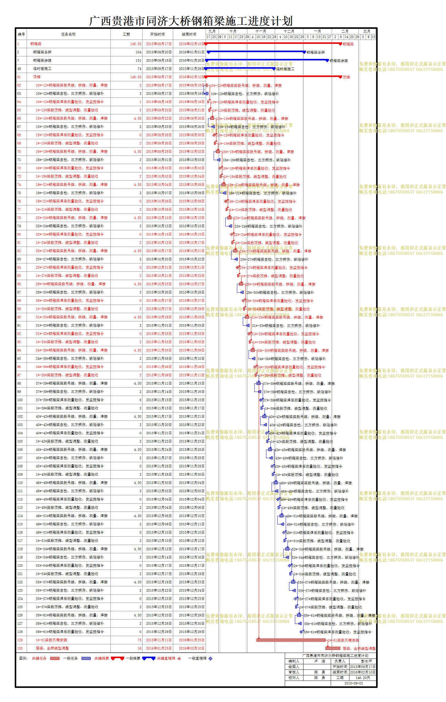The width and height of the screenshot is (446, 702).
Task: Click the red 关键里程碑 diamond in legend
Action: [x=179, y=658]
